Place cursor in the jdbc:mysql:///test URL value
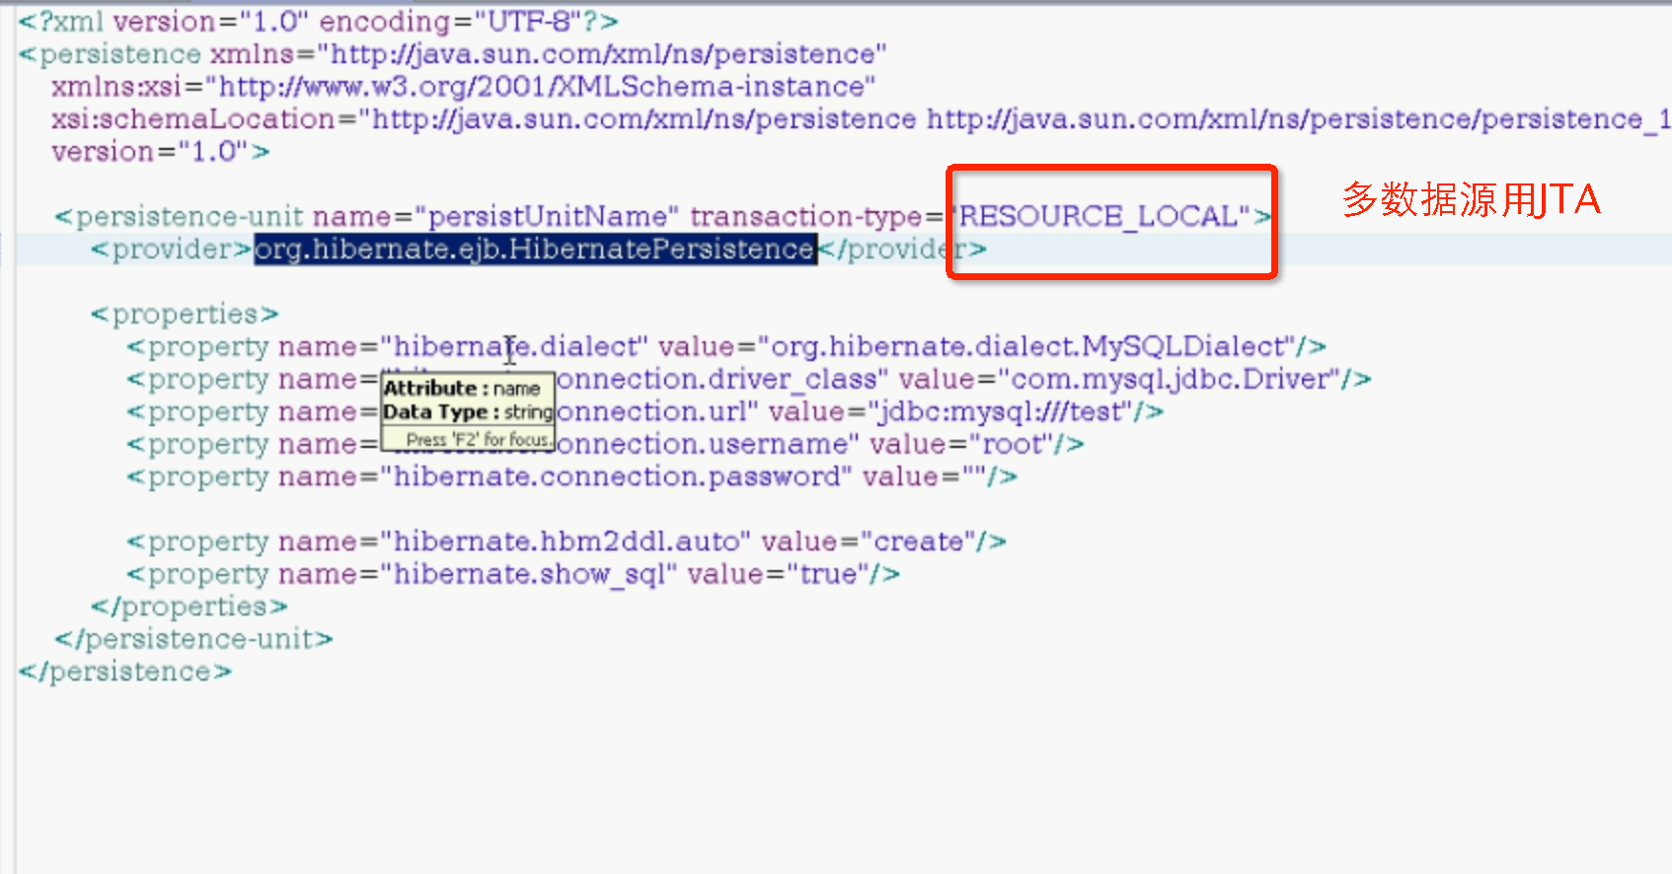The width and height of the screenshot is (1672, 874). coord(1000,412)
